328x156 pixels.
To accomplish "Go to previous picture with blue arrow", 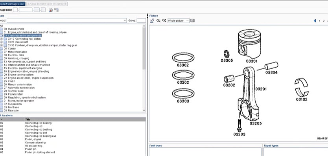I will [315, 21].
